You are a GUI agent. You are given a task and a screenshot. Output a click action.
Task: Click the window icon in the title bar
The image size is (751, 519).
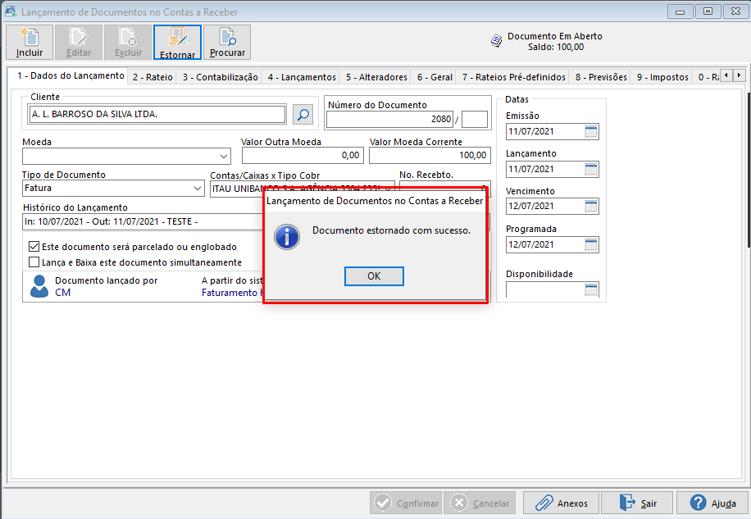click(x=11, y=11)
